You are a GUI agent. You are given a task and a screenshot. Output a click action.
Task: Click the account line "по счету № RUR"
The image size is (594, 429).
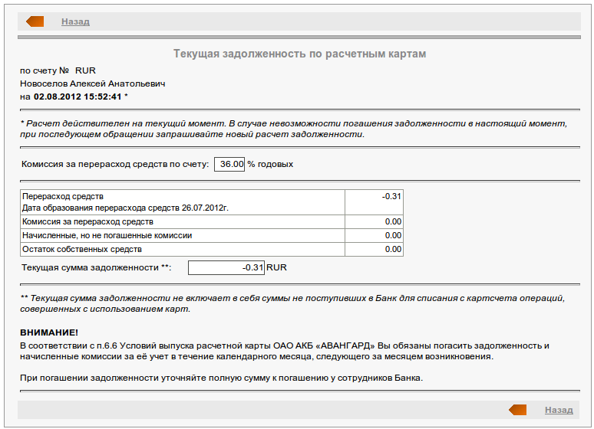click(x=58, y=70)
